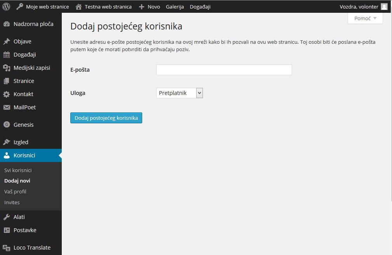Click the Kontakt gear icon
This screenshot has width=392, height=255.
point(7,94)
